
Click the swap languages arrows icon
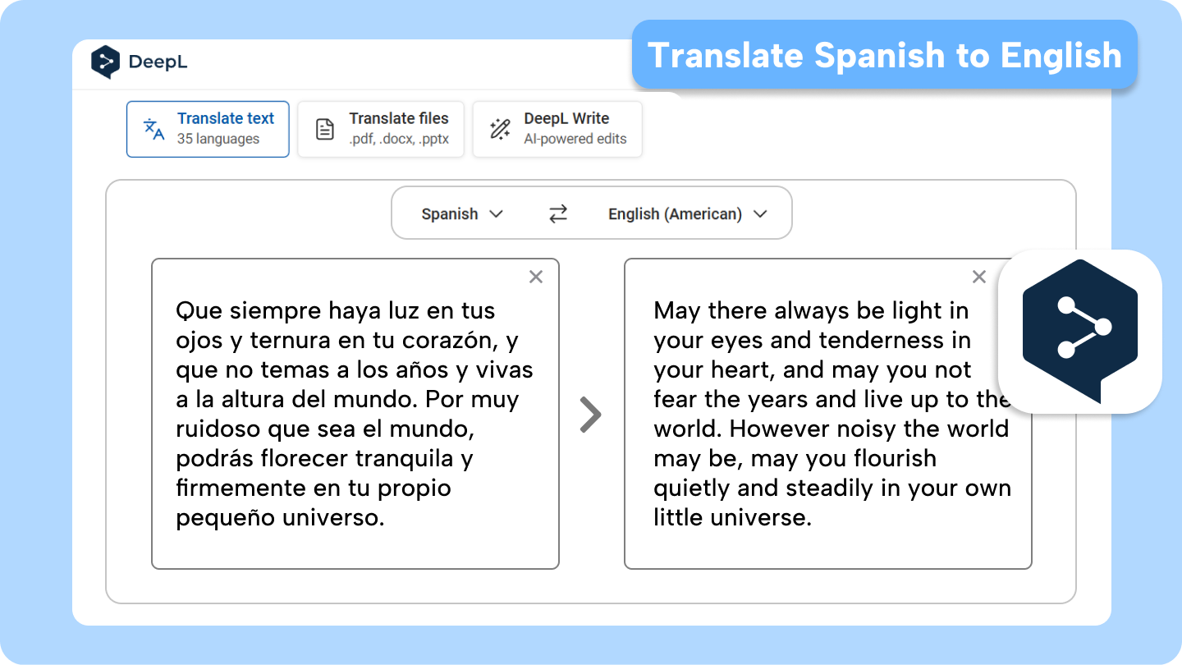coord(557,213)
